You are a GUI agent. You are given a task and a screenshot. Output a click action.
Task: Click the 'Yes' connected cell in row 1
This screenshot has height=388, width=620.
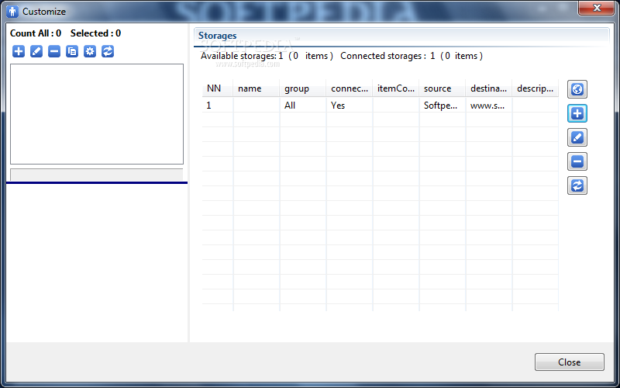[x=350, y=106]
